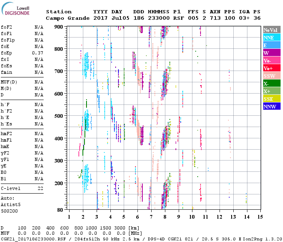Select the light green X+ legend swatch
283x242 pixels.
271,91
